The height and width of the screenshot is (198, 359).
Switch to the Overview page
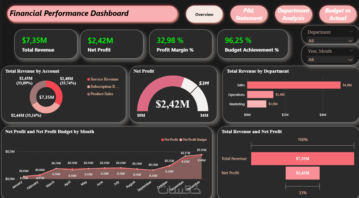click(x=204, y=14)
